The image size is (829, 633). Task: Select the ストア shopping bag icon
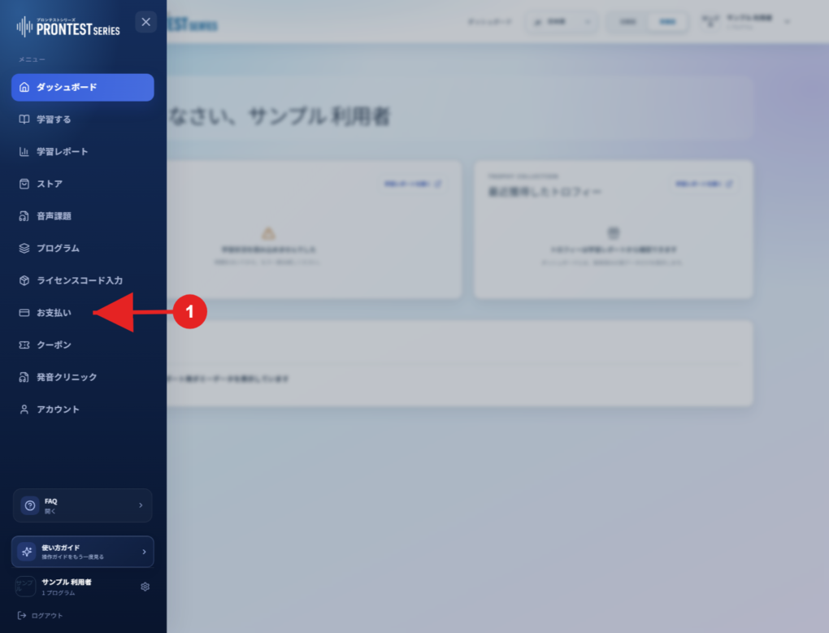(24, 184)
